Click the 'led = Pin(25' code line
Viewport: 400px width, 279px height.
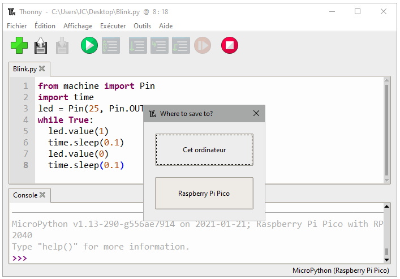[x=91, y=109]
